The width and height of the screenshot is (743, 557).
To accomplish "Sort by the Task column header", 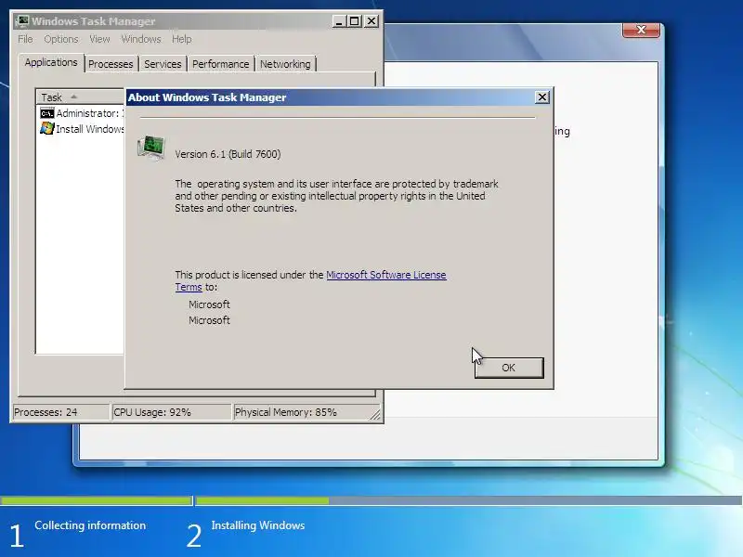I will 80,97.
